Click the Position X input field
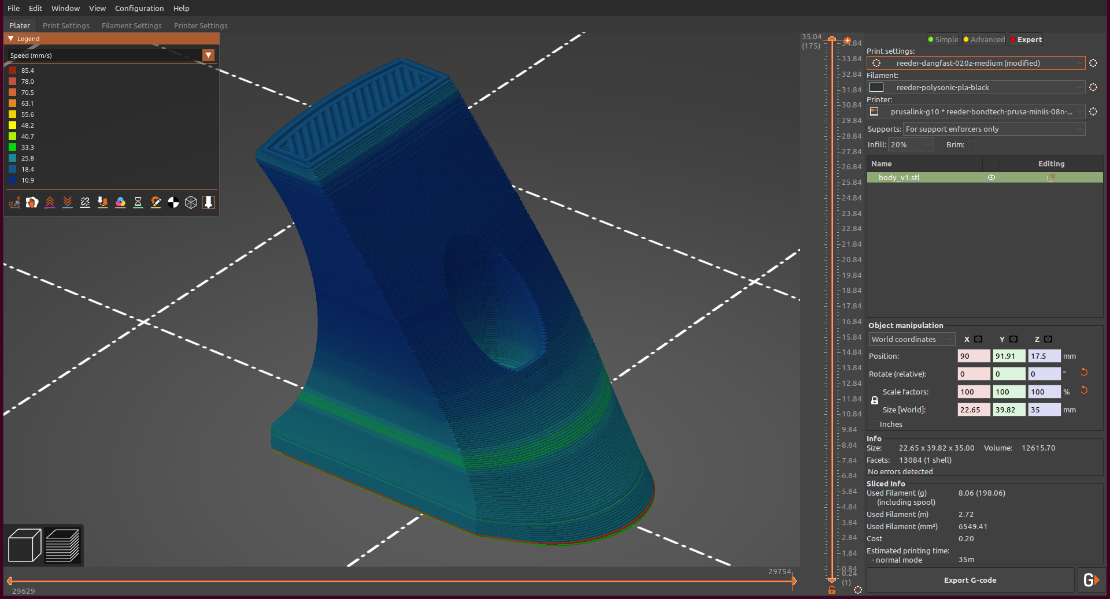The height and width of the screenshot is (599, 1110). coord(974,356)
